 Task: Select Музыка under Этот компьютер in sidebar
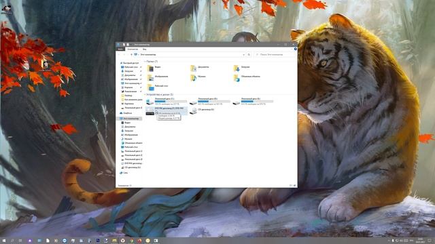128,139
